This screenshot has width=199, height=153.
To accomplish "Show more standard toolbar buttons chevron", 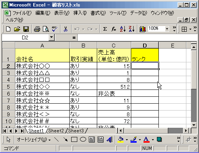I will click(174, 29).
